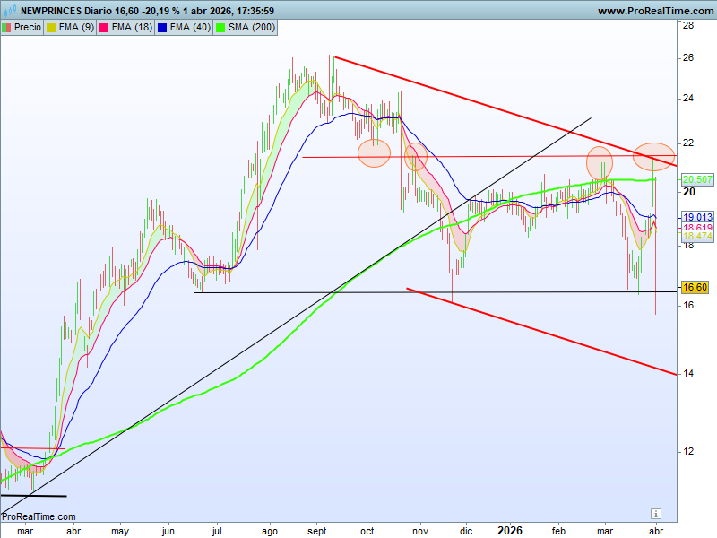The width and height of the screenshot is (717, 538).
Task: Click the oct label on time axis
Action: [x=367, y=531]
